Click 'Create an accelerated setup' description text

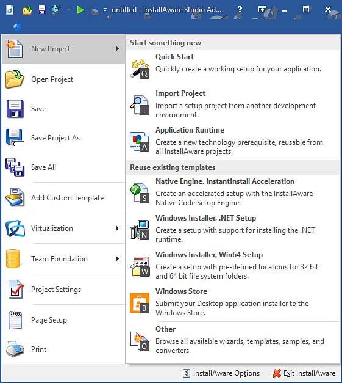(234, 198)
